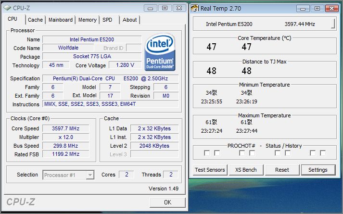
Task: Click the L1 Data value '2 x 32 KBytes'
Action: pyautogui.click(x=154, y=128)
